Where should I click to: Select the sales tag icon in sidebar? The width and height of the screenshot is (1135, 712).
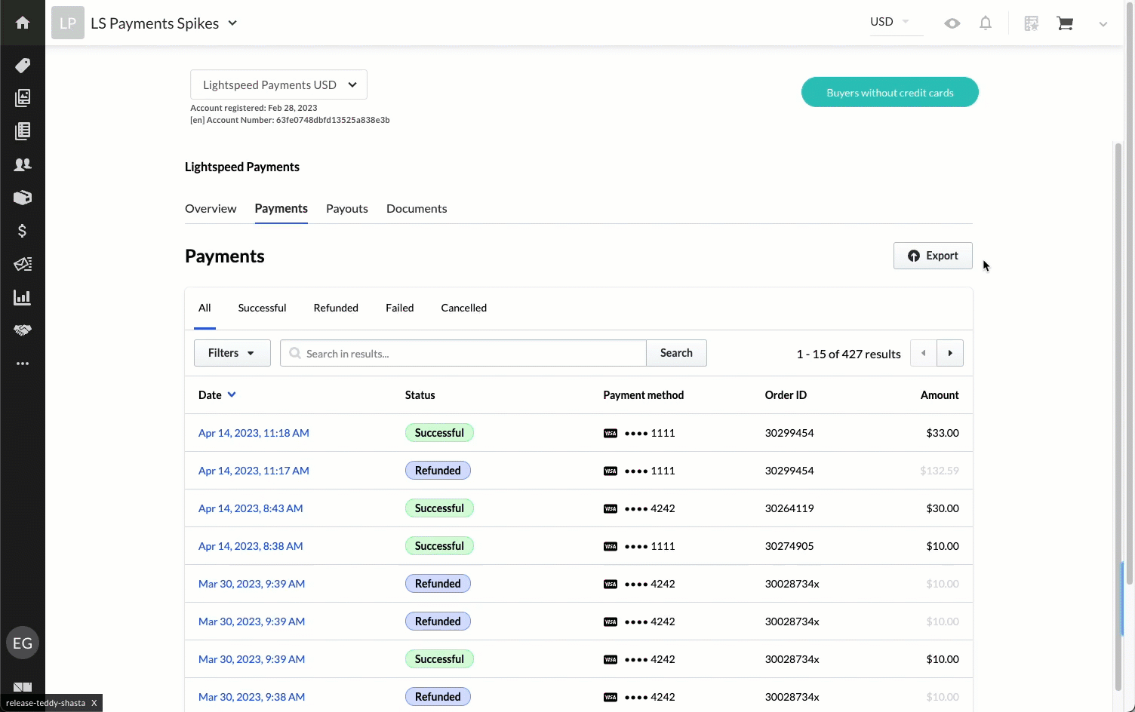[23, 66]
